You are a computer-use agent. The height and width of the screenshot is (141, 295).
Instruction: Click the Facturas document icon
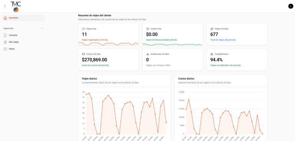(x=5, y=35)
